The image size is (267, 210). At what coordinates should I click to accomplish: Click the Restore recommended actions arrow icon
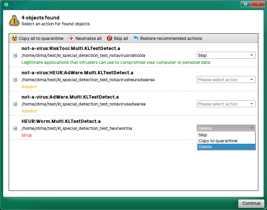coord(136,39)
